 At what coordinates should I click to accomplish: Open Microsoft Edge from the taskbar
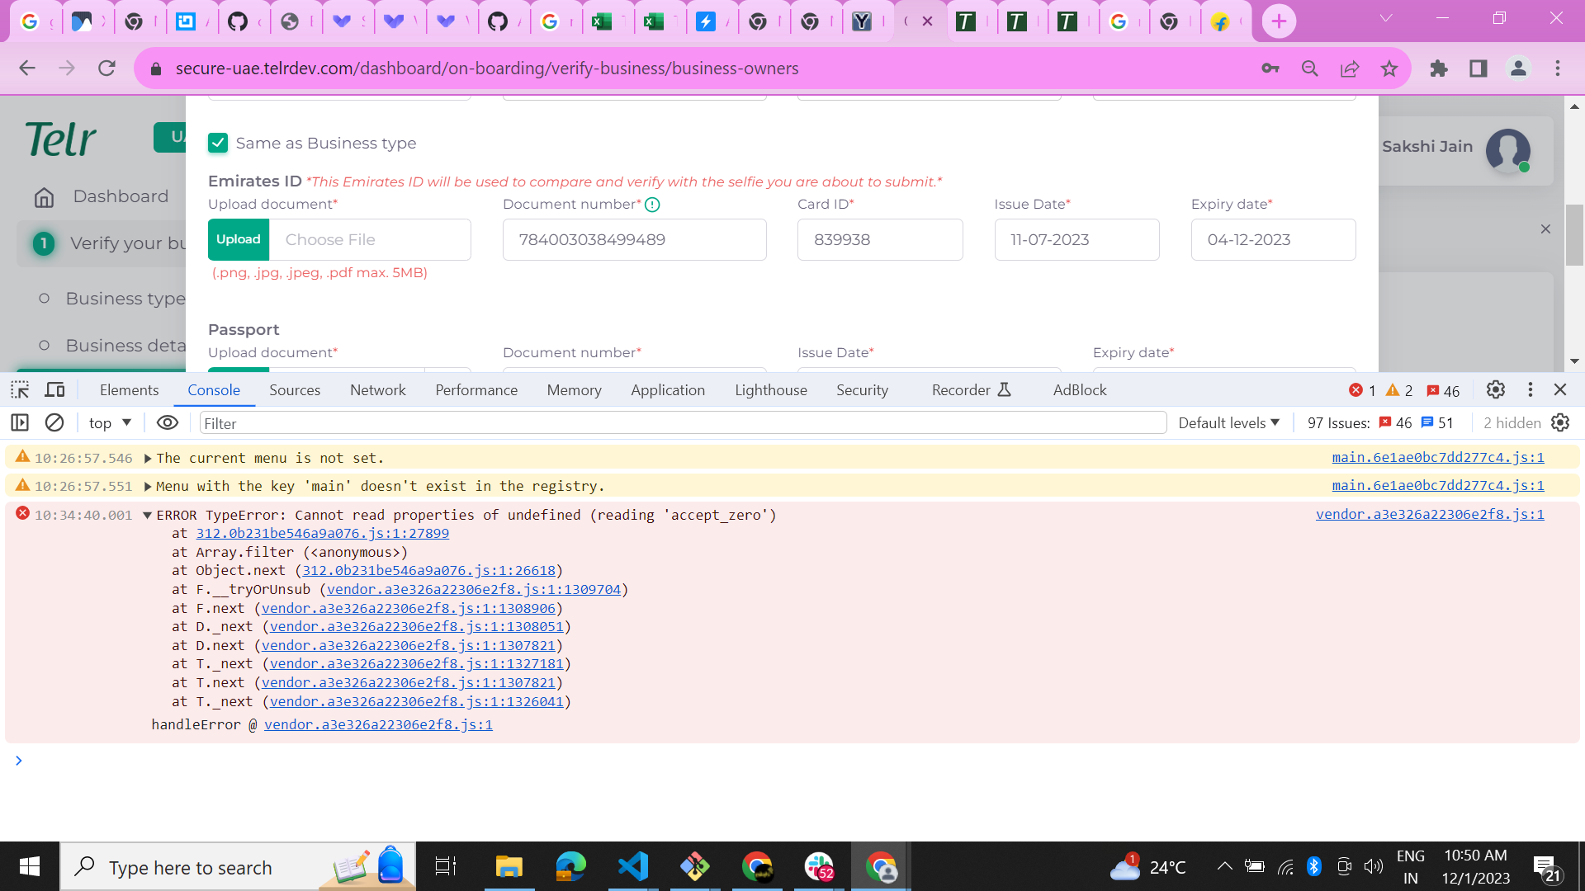pyautogui.click(x=570, y=866)
